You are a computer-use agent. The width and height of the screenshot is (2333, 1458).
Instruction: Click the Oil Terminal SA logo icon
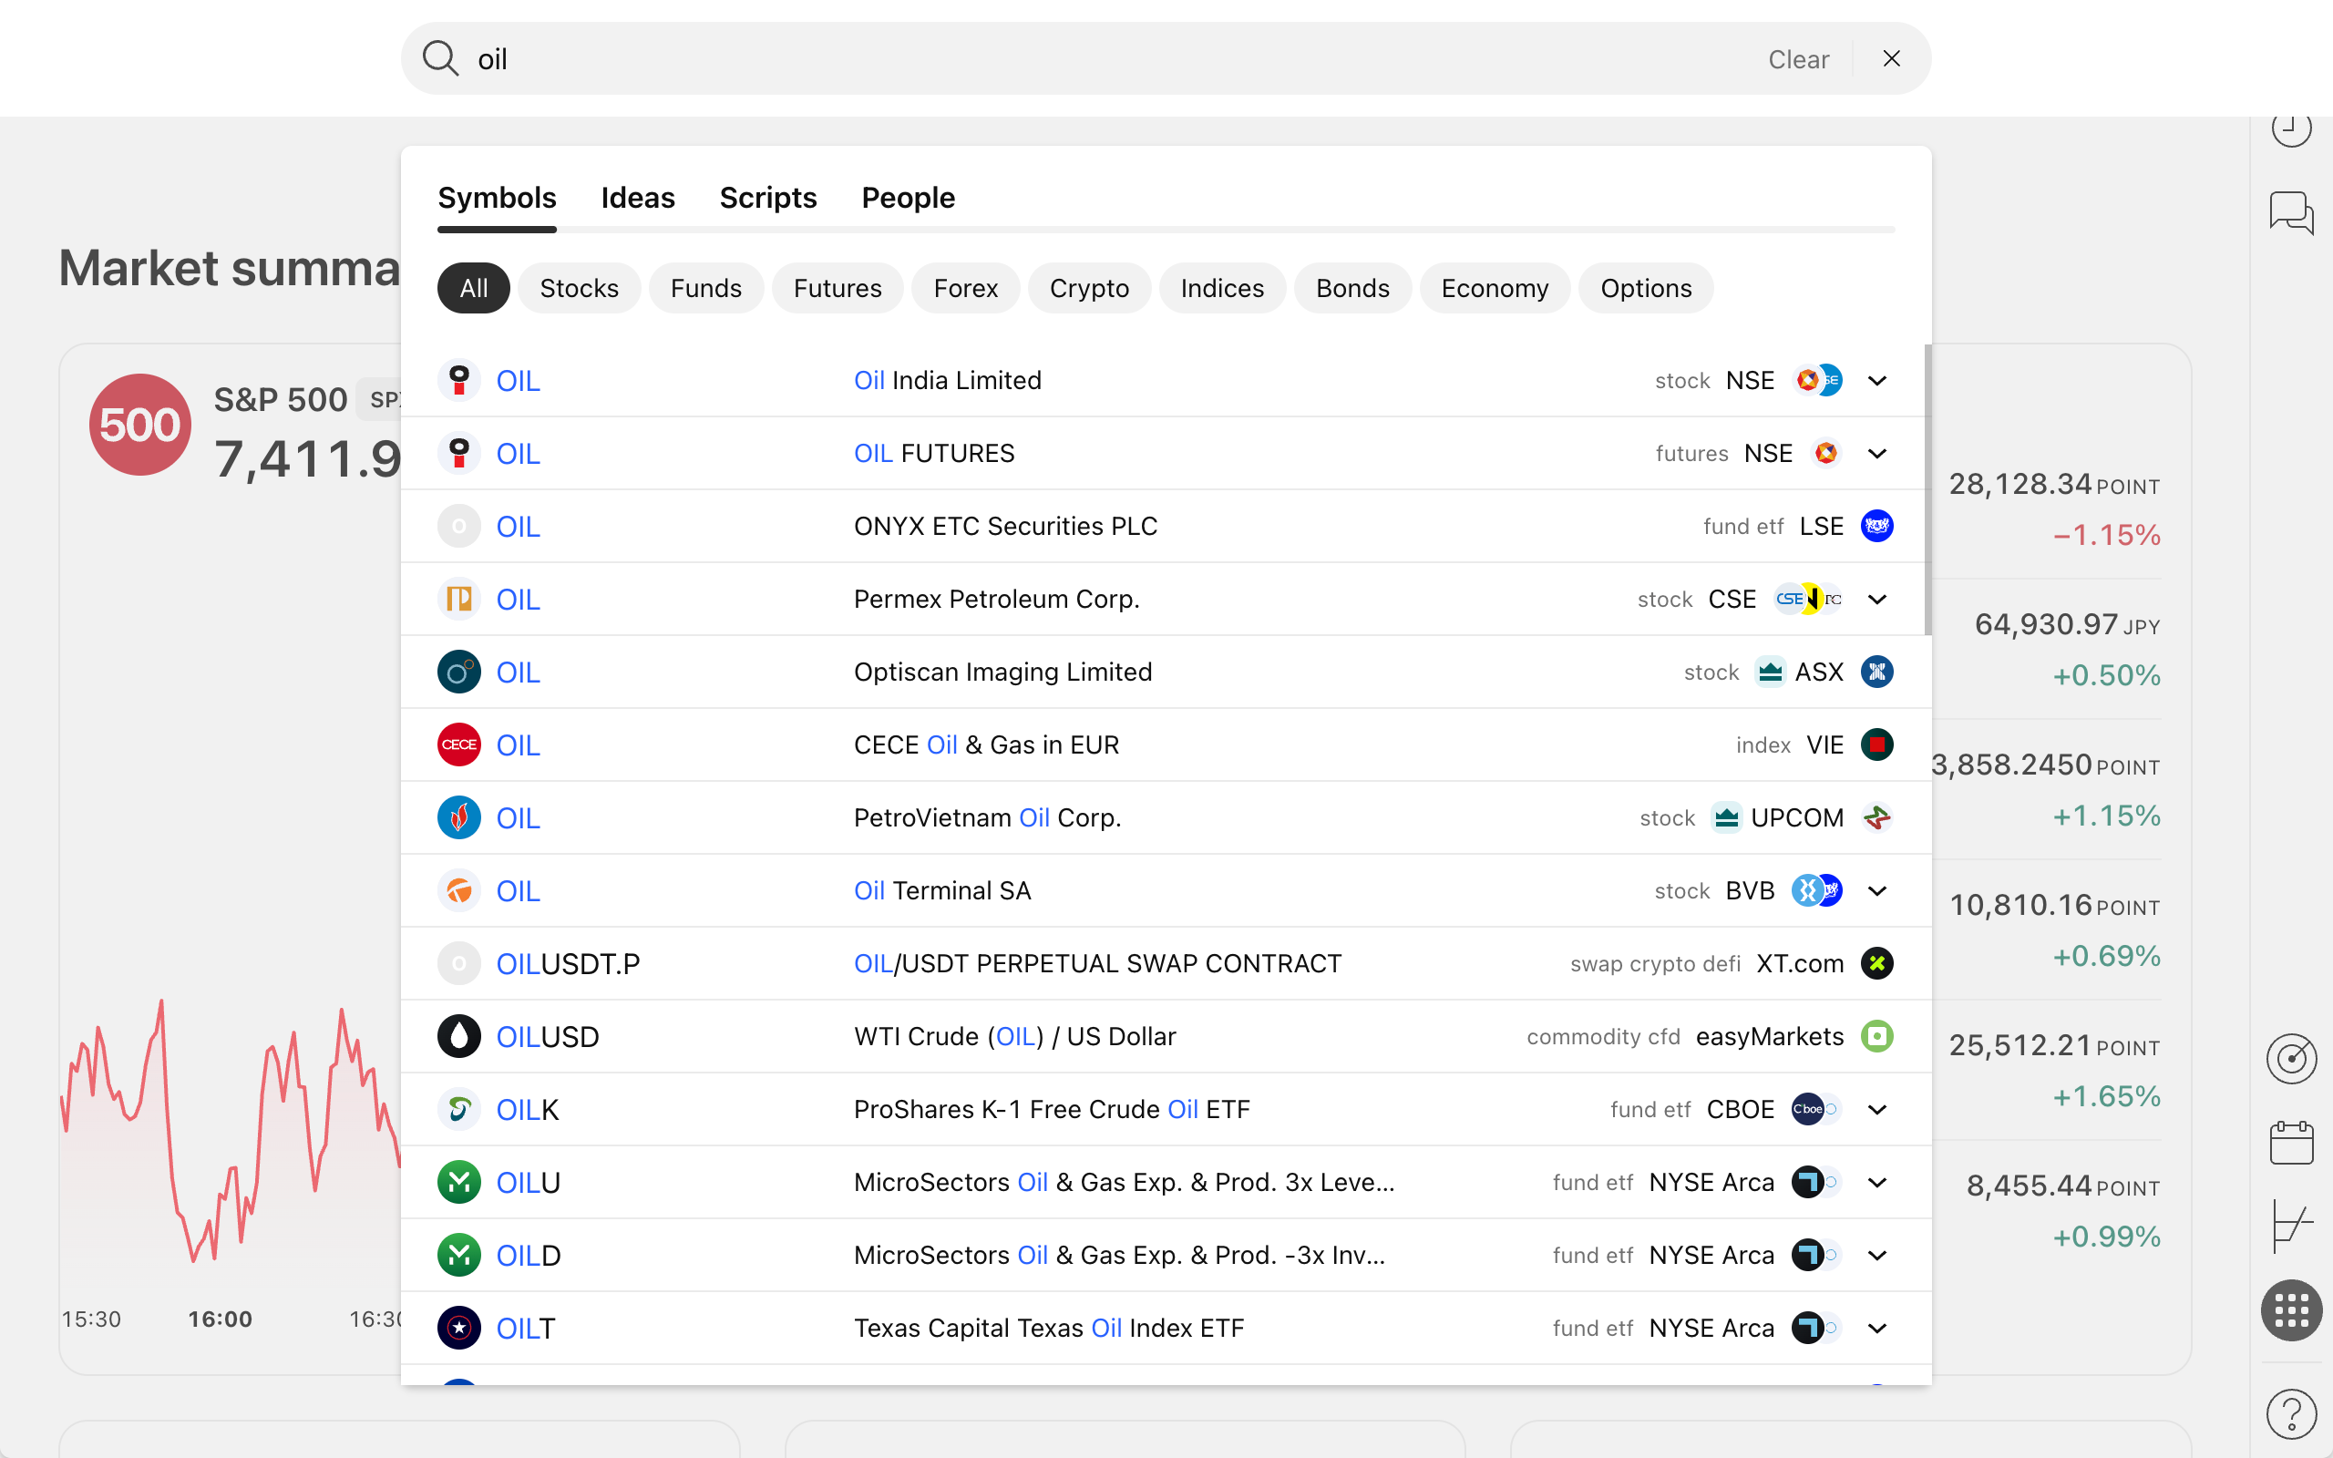point(459,891)
